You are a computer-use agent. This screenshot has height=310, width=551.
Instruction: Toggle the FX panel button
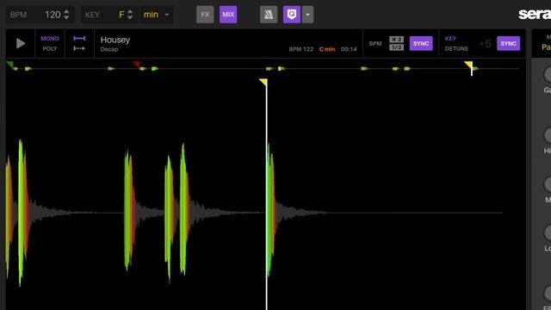[x=205, y=15]
